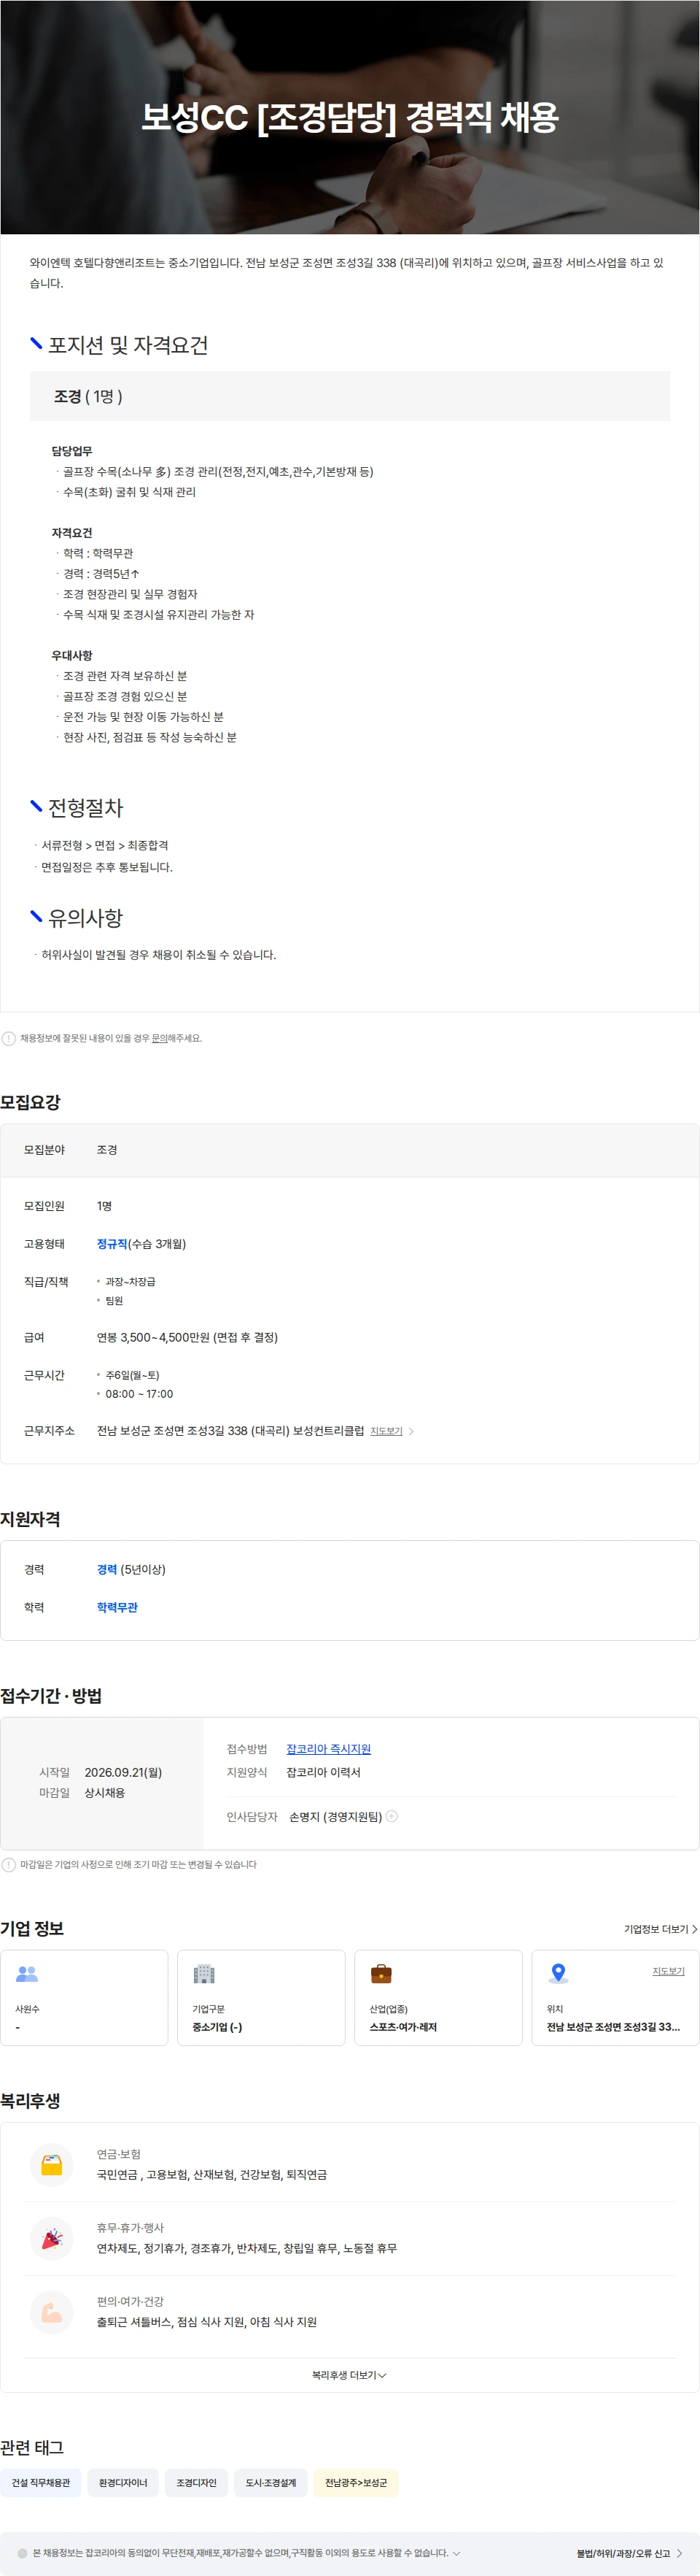Select the 조경디자인 tag

[x=197, y=2483]
